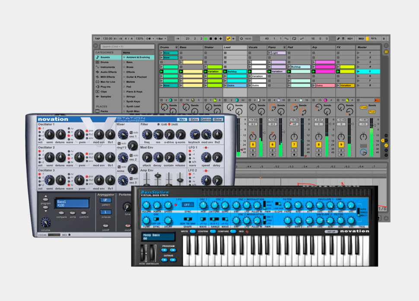Viewport: 419px width, 301px height.
Task: Click the SET-UP button on BassStation
Action: click(x=331, y=231)
